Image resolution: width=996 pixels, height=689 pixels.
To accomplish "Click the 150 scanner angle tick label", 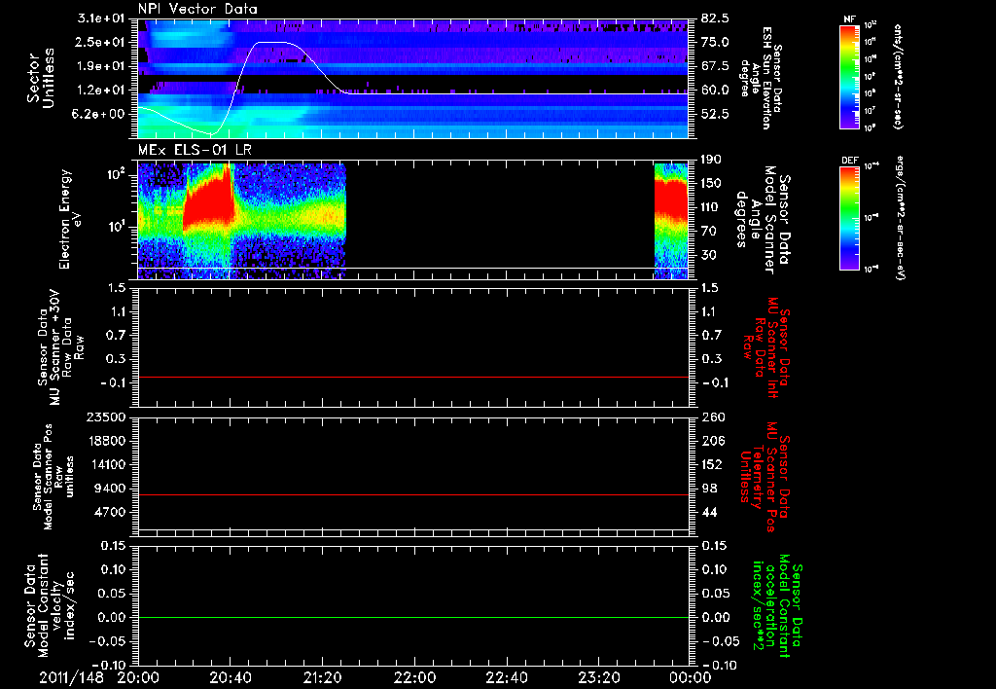I will click(x=712, y=183).
